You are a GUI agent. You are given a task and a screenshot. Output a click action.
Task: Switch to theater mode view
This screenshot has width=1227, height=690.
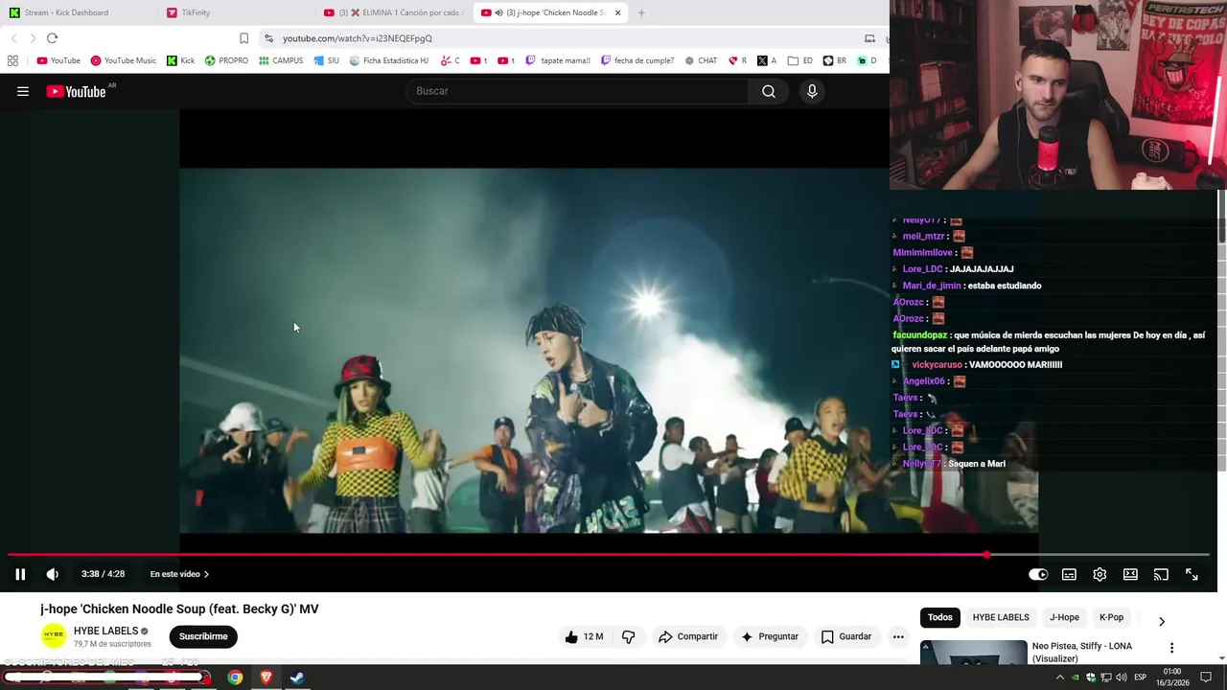click(x=1130, y=574)
